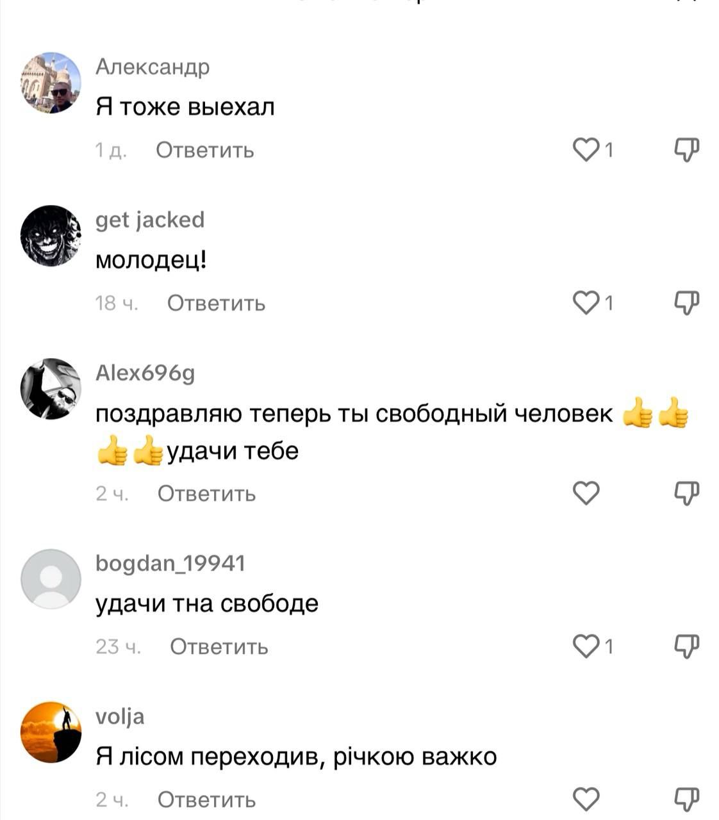Open volja's sunset avatar
This screenshot has width=719, height=820.
pyautogui.click(x=51, y=732)
